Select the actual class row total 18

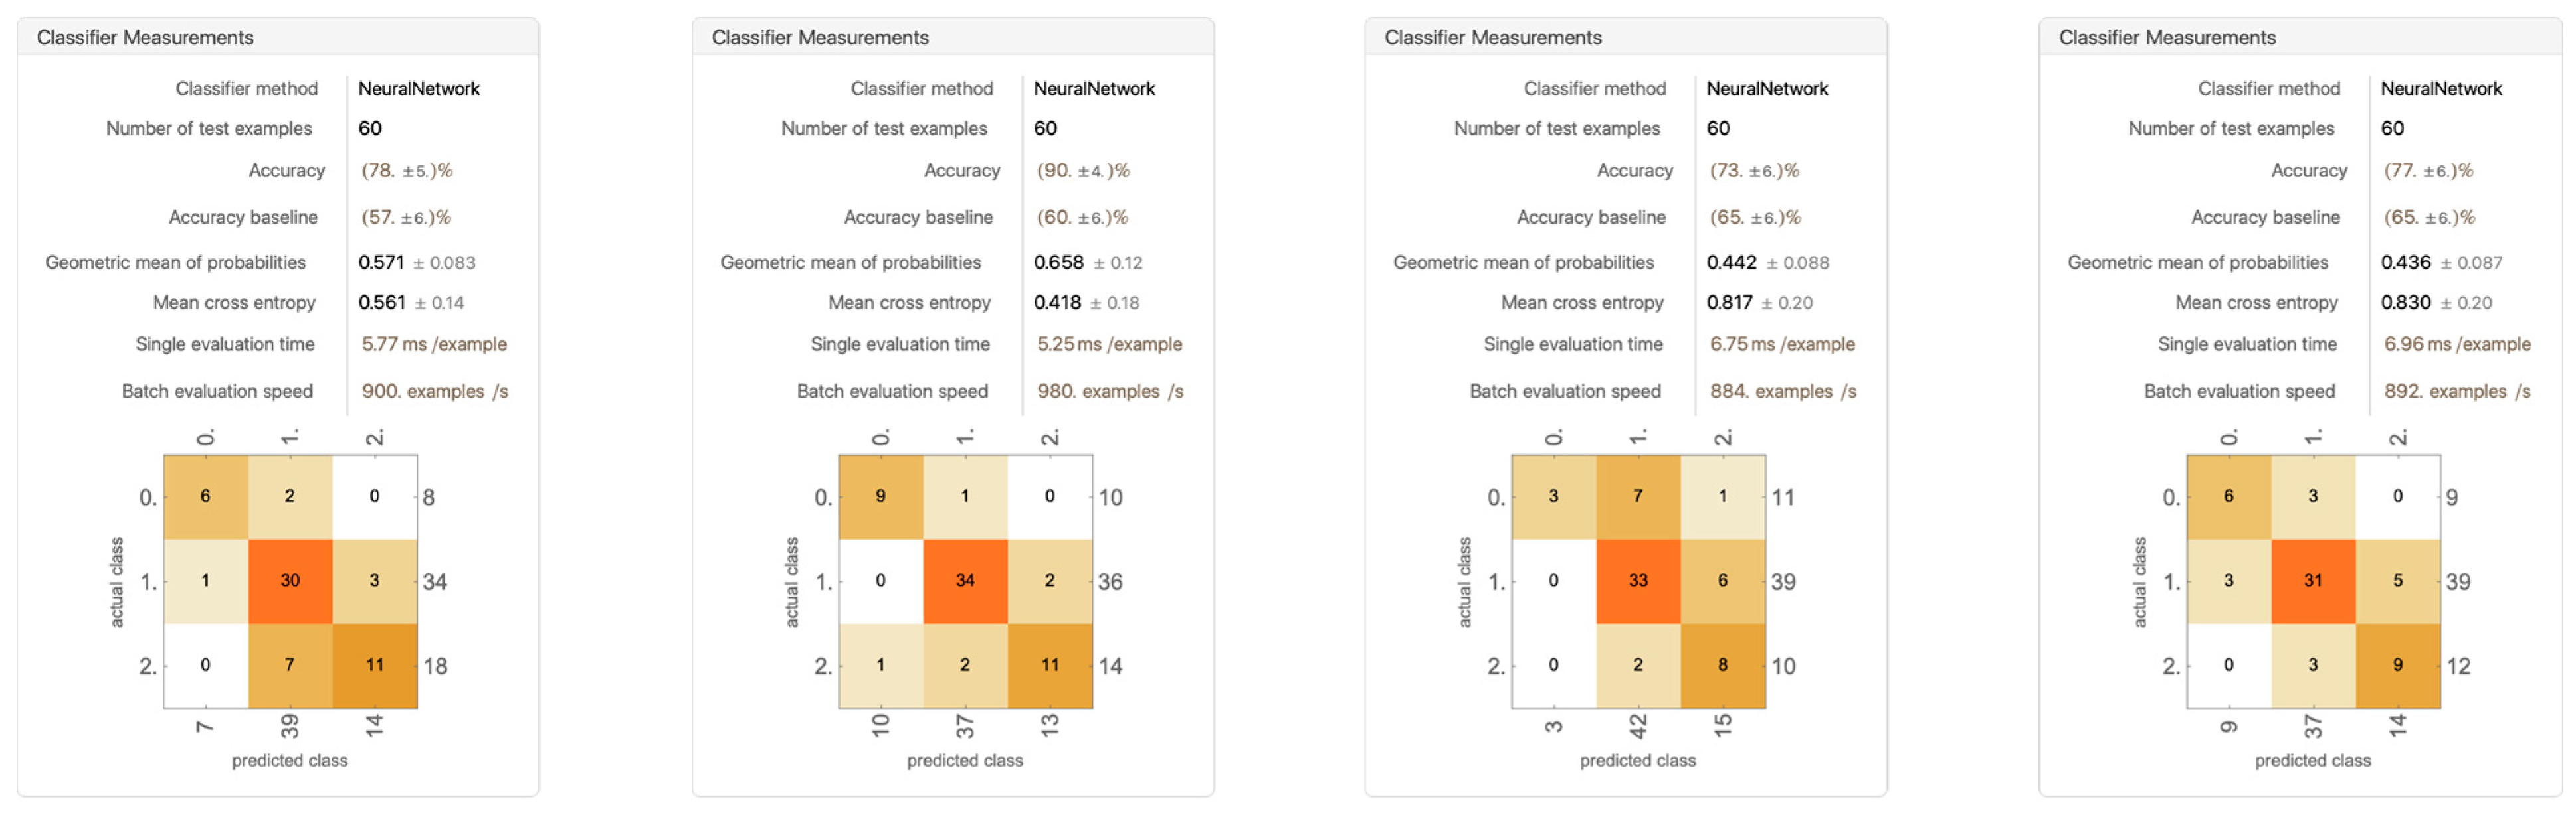point(435,666)
